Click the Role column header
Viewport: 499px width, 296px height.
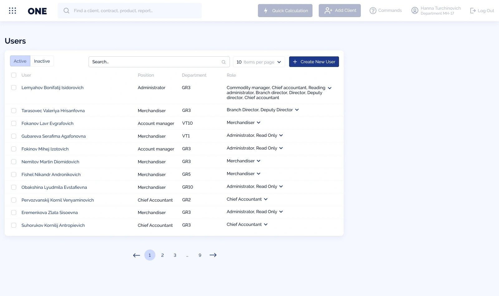point(231,75)
